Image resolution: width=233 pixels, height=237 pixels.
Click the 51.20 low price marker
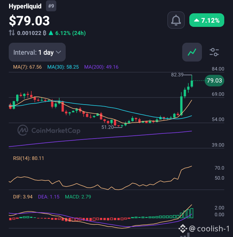107,127
